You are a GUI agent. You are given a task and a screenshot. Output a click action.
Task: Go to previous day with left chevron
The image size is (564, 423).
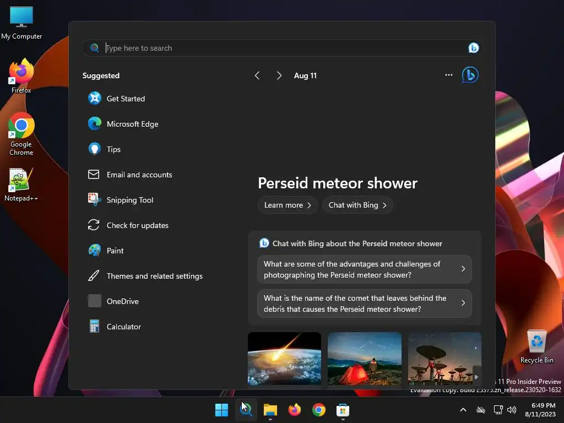pos(257,75)
